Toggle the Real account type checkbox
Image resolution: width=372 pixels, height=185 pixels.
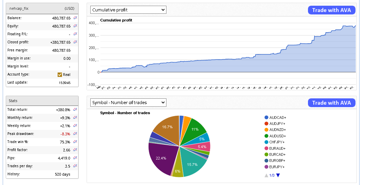[60, 75]
